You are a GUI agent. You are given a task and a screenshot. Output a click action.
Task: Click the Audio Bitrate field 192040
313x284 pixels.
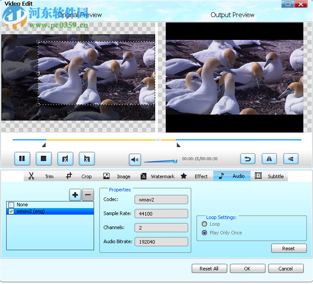click(x=161, y=242)
